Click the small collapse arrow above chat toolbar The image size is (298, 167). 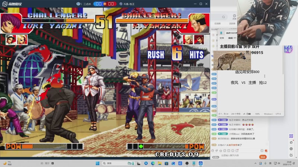tap(267, 144)
